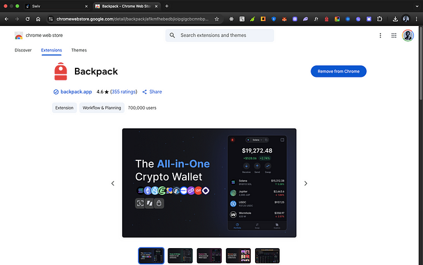423x265 pixels.
Task: Open the backpack.app publisher link
Action: pyautogui.click(x=76, y=92)
